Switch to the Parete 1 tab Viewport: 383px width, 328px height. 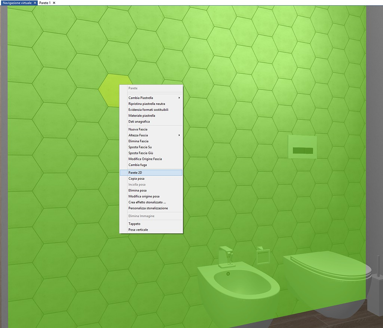[x=45, y=3]
